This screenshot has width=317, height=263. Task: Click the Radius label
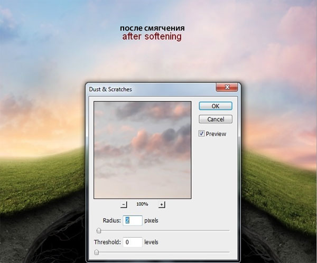point(112,220)
